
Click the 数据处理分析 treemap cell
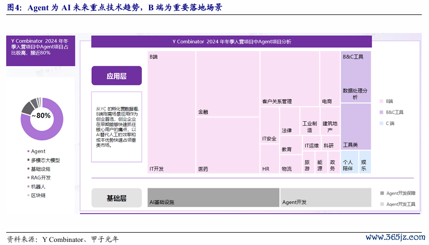point(356,77)
